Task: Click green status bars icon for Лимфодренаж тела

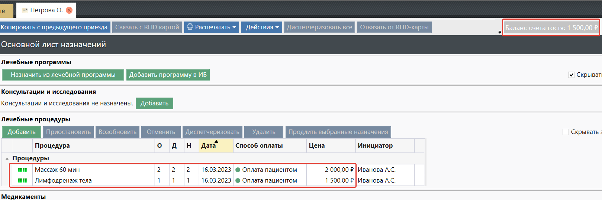Action: 22,180
